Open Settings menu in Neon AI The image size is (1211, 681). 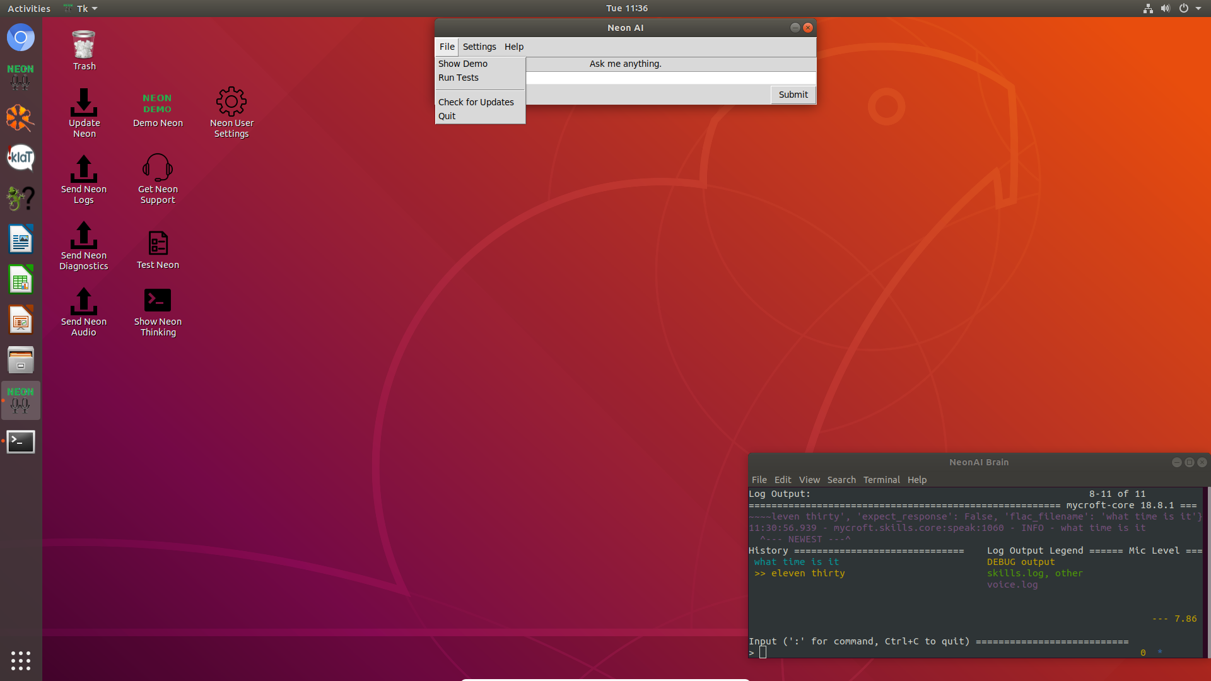[479, 47]
